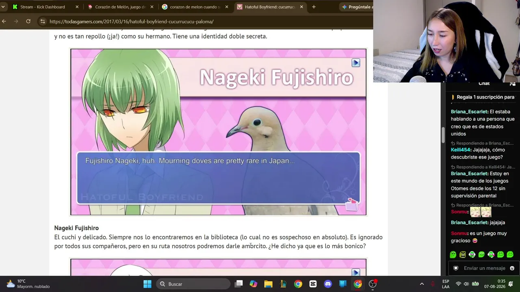
Task: Reload the current page
Action: [x=28, y=21]
